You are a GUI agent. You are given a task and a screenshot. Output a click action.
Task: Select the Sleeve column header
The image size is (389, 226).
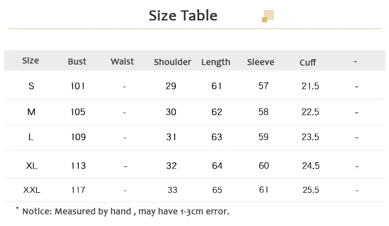260,62
